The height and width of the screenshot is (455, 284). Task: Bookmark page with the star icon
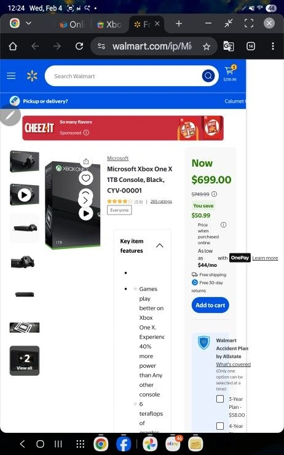(207, 47)
